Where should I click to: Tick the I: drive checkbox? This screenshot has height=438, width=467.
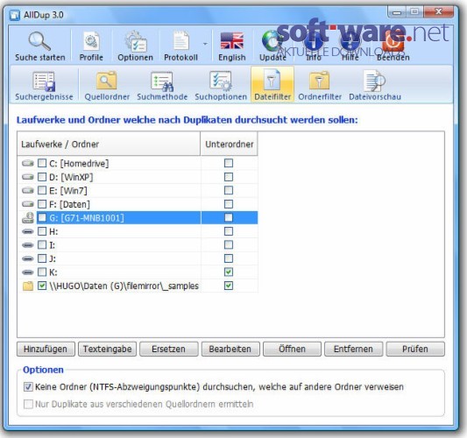(42, 244)
